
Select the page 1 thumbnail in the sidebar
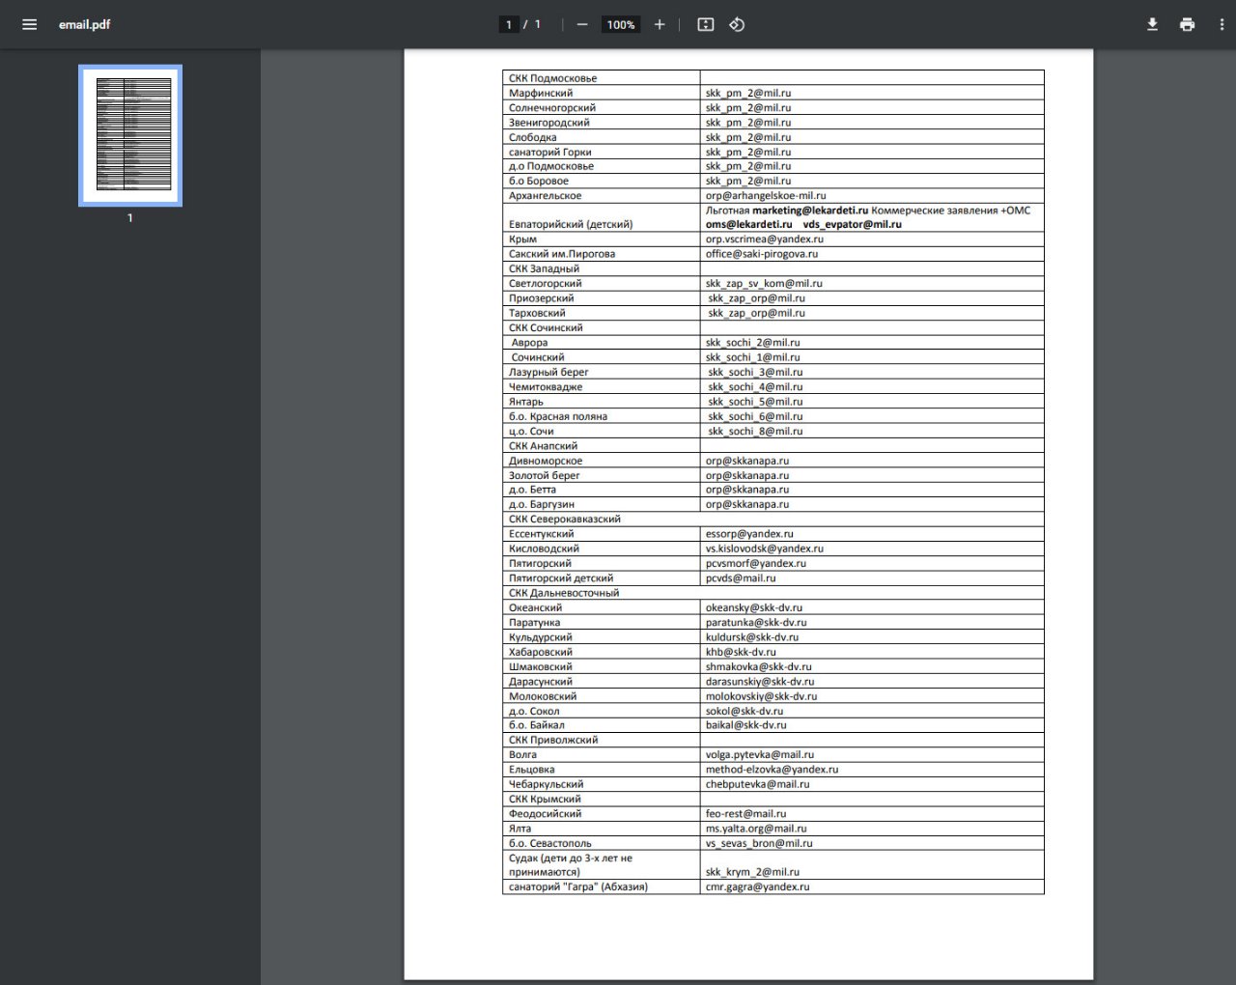(130, 135)
